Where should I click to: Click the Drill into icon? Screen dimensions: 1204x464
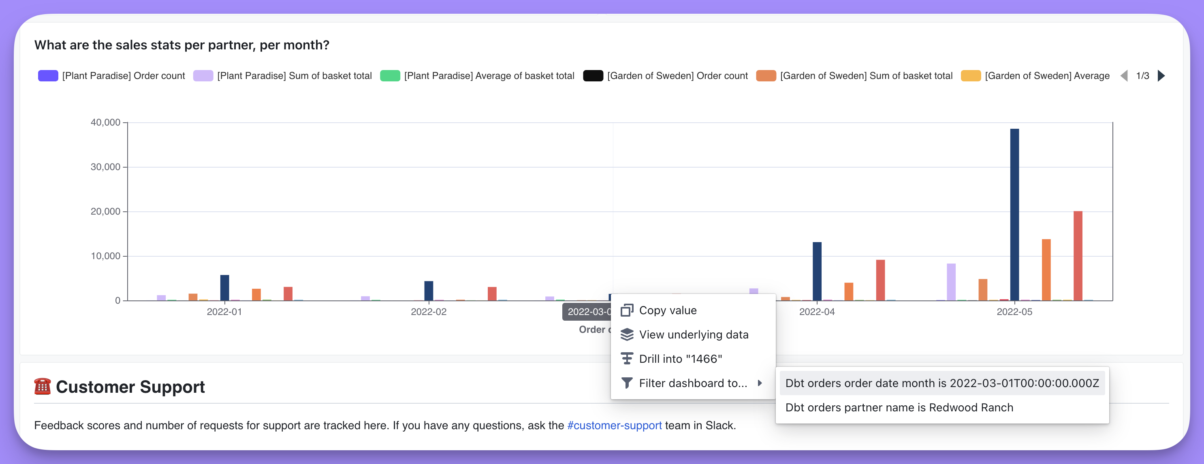627,359
